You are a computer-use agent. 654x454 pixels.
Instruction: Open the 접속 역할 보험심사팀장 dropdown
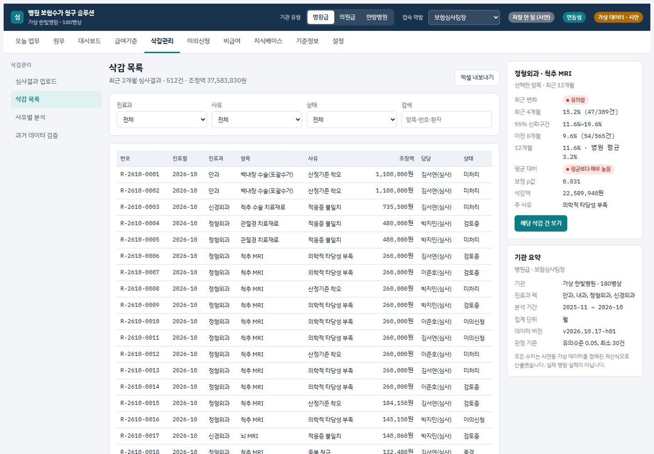click(x=464, y=17)
